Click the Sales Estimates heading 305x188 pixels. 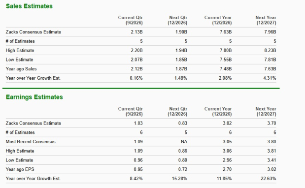pyautogui.click(x=29, y=6)
